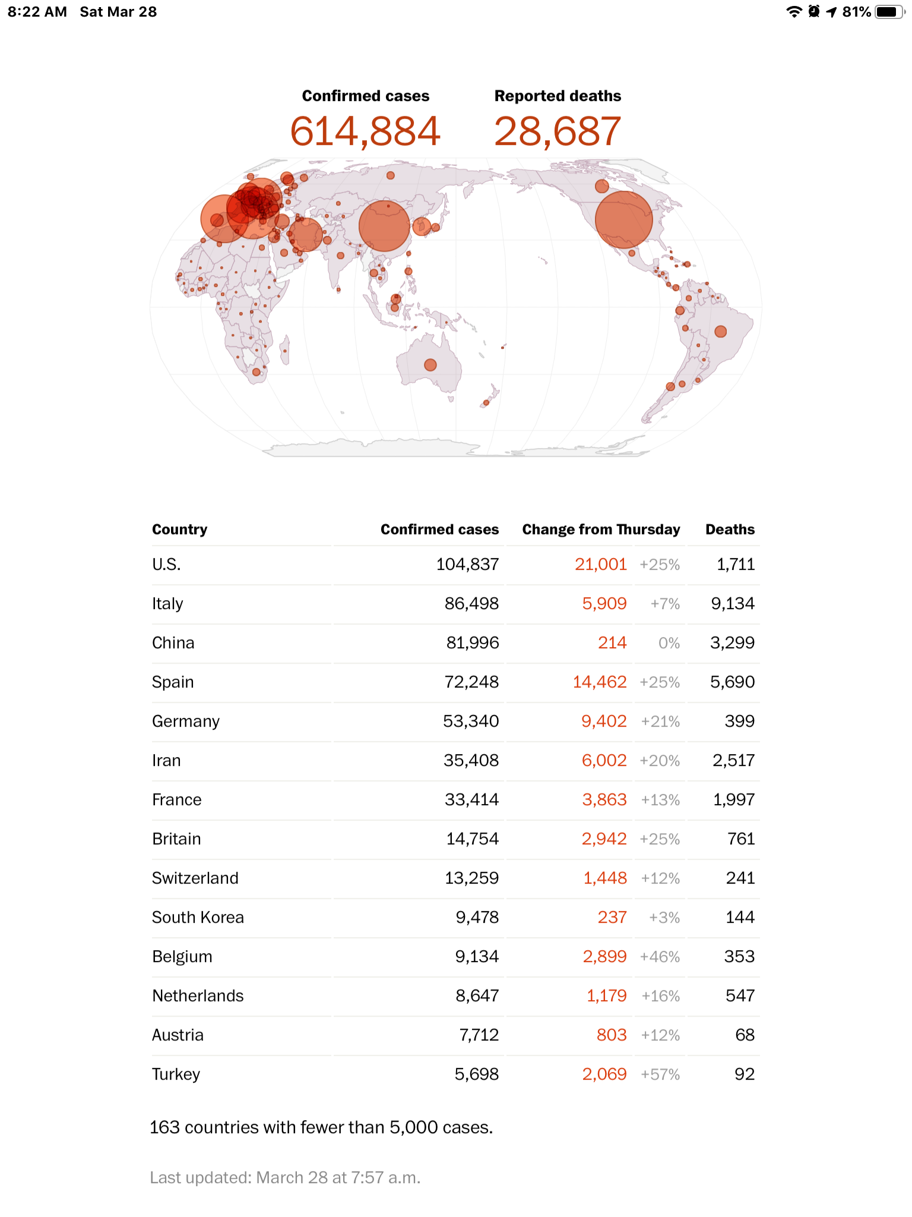The image size is (912, 1217).
Task: Sort by Confirmed cases column header
Action: [439, 529]
